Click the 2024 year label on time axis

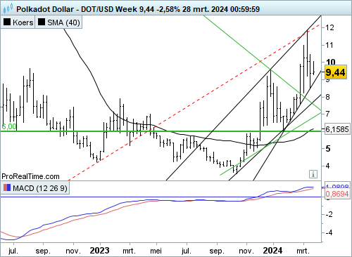(272, 251)
